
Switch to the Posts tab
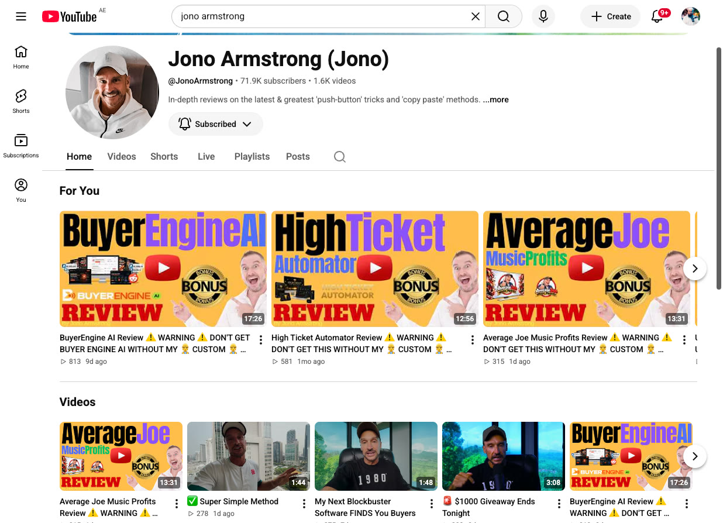298,156
